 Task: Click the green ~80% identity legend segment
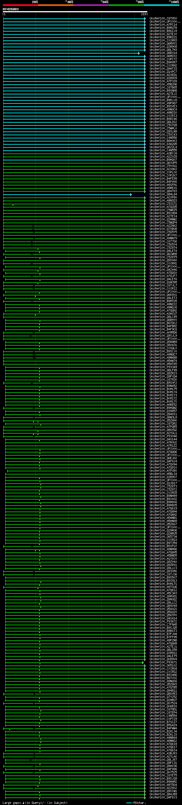126,5
